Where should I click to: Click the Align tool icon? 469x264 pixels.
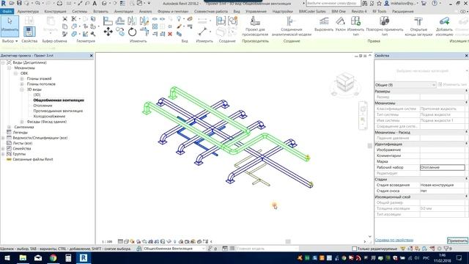click(108, 21)
